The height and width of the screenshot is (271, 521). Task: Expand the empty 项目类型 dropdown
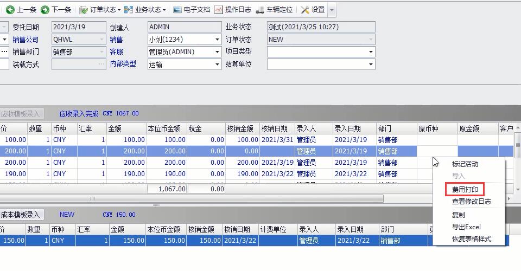point(371,52)
